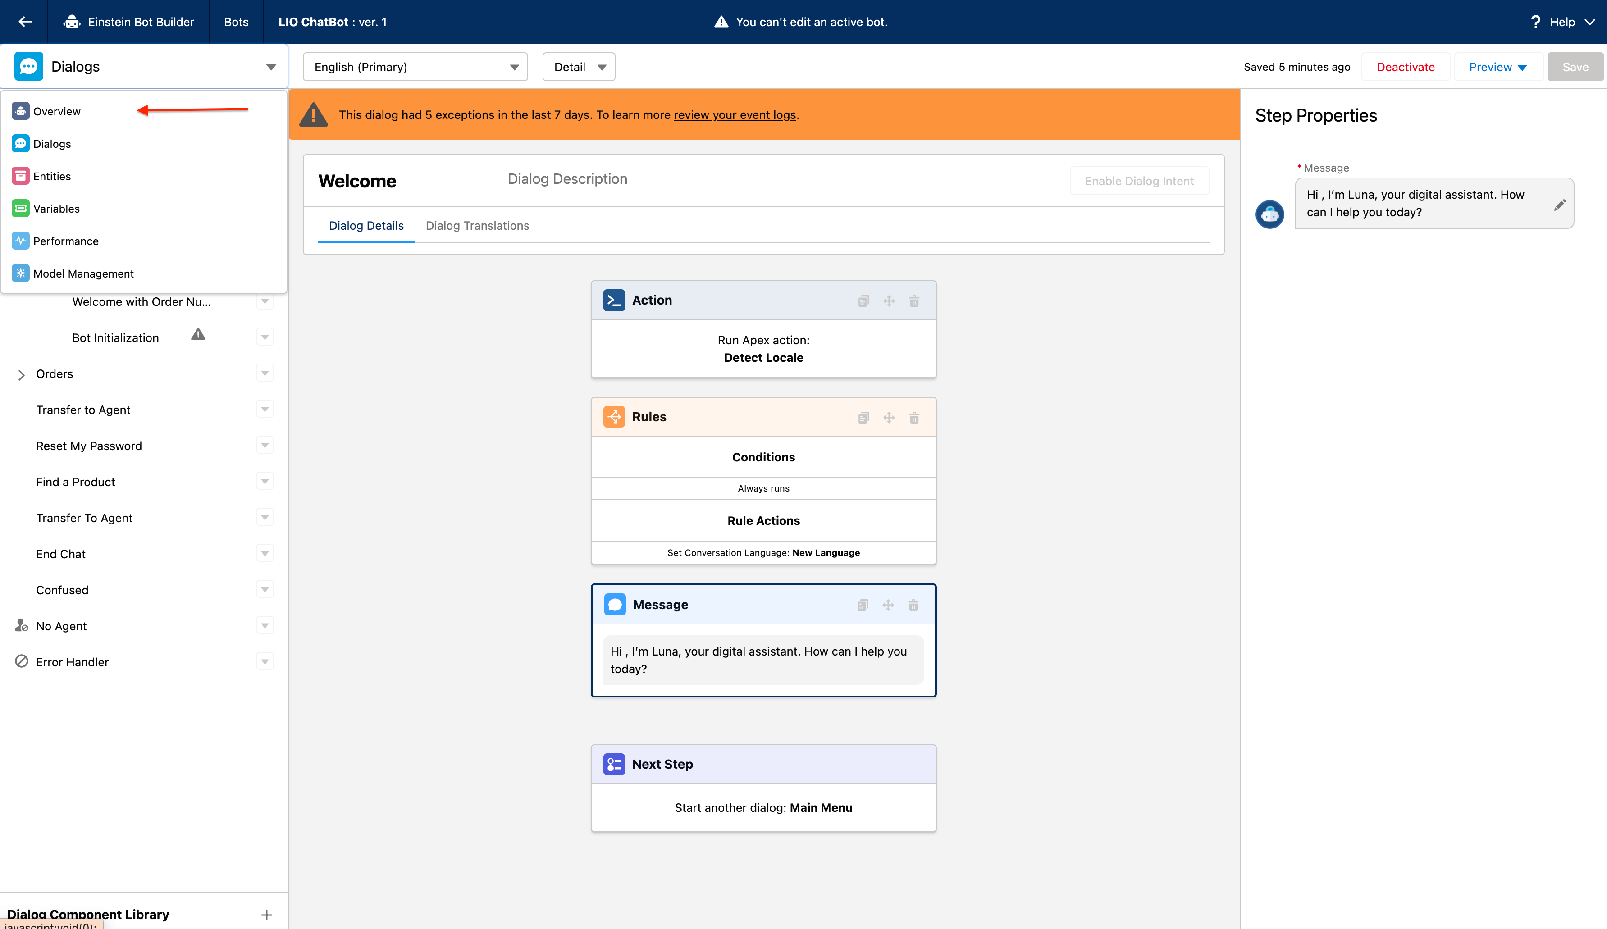Add a dialog component with the plus icon
This screenshot has width=1607, height=929.
(x=267, y=915)
